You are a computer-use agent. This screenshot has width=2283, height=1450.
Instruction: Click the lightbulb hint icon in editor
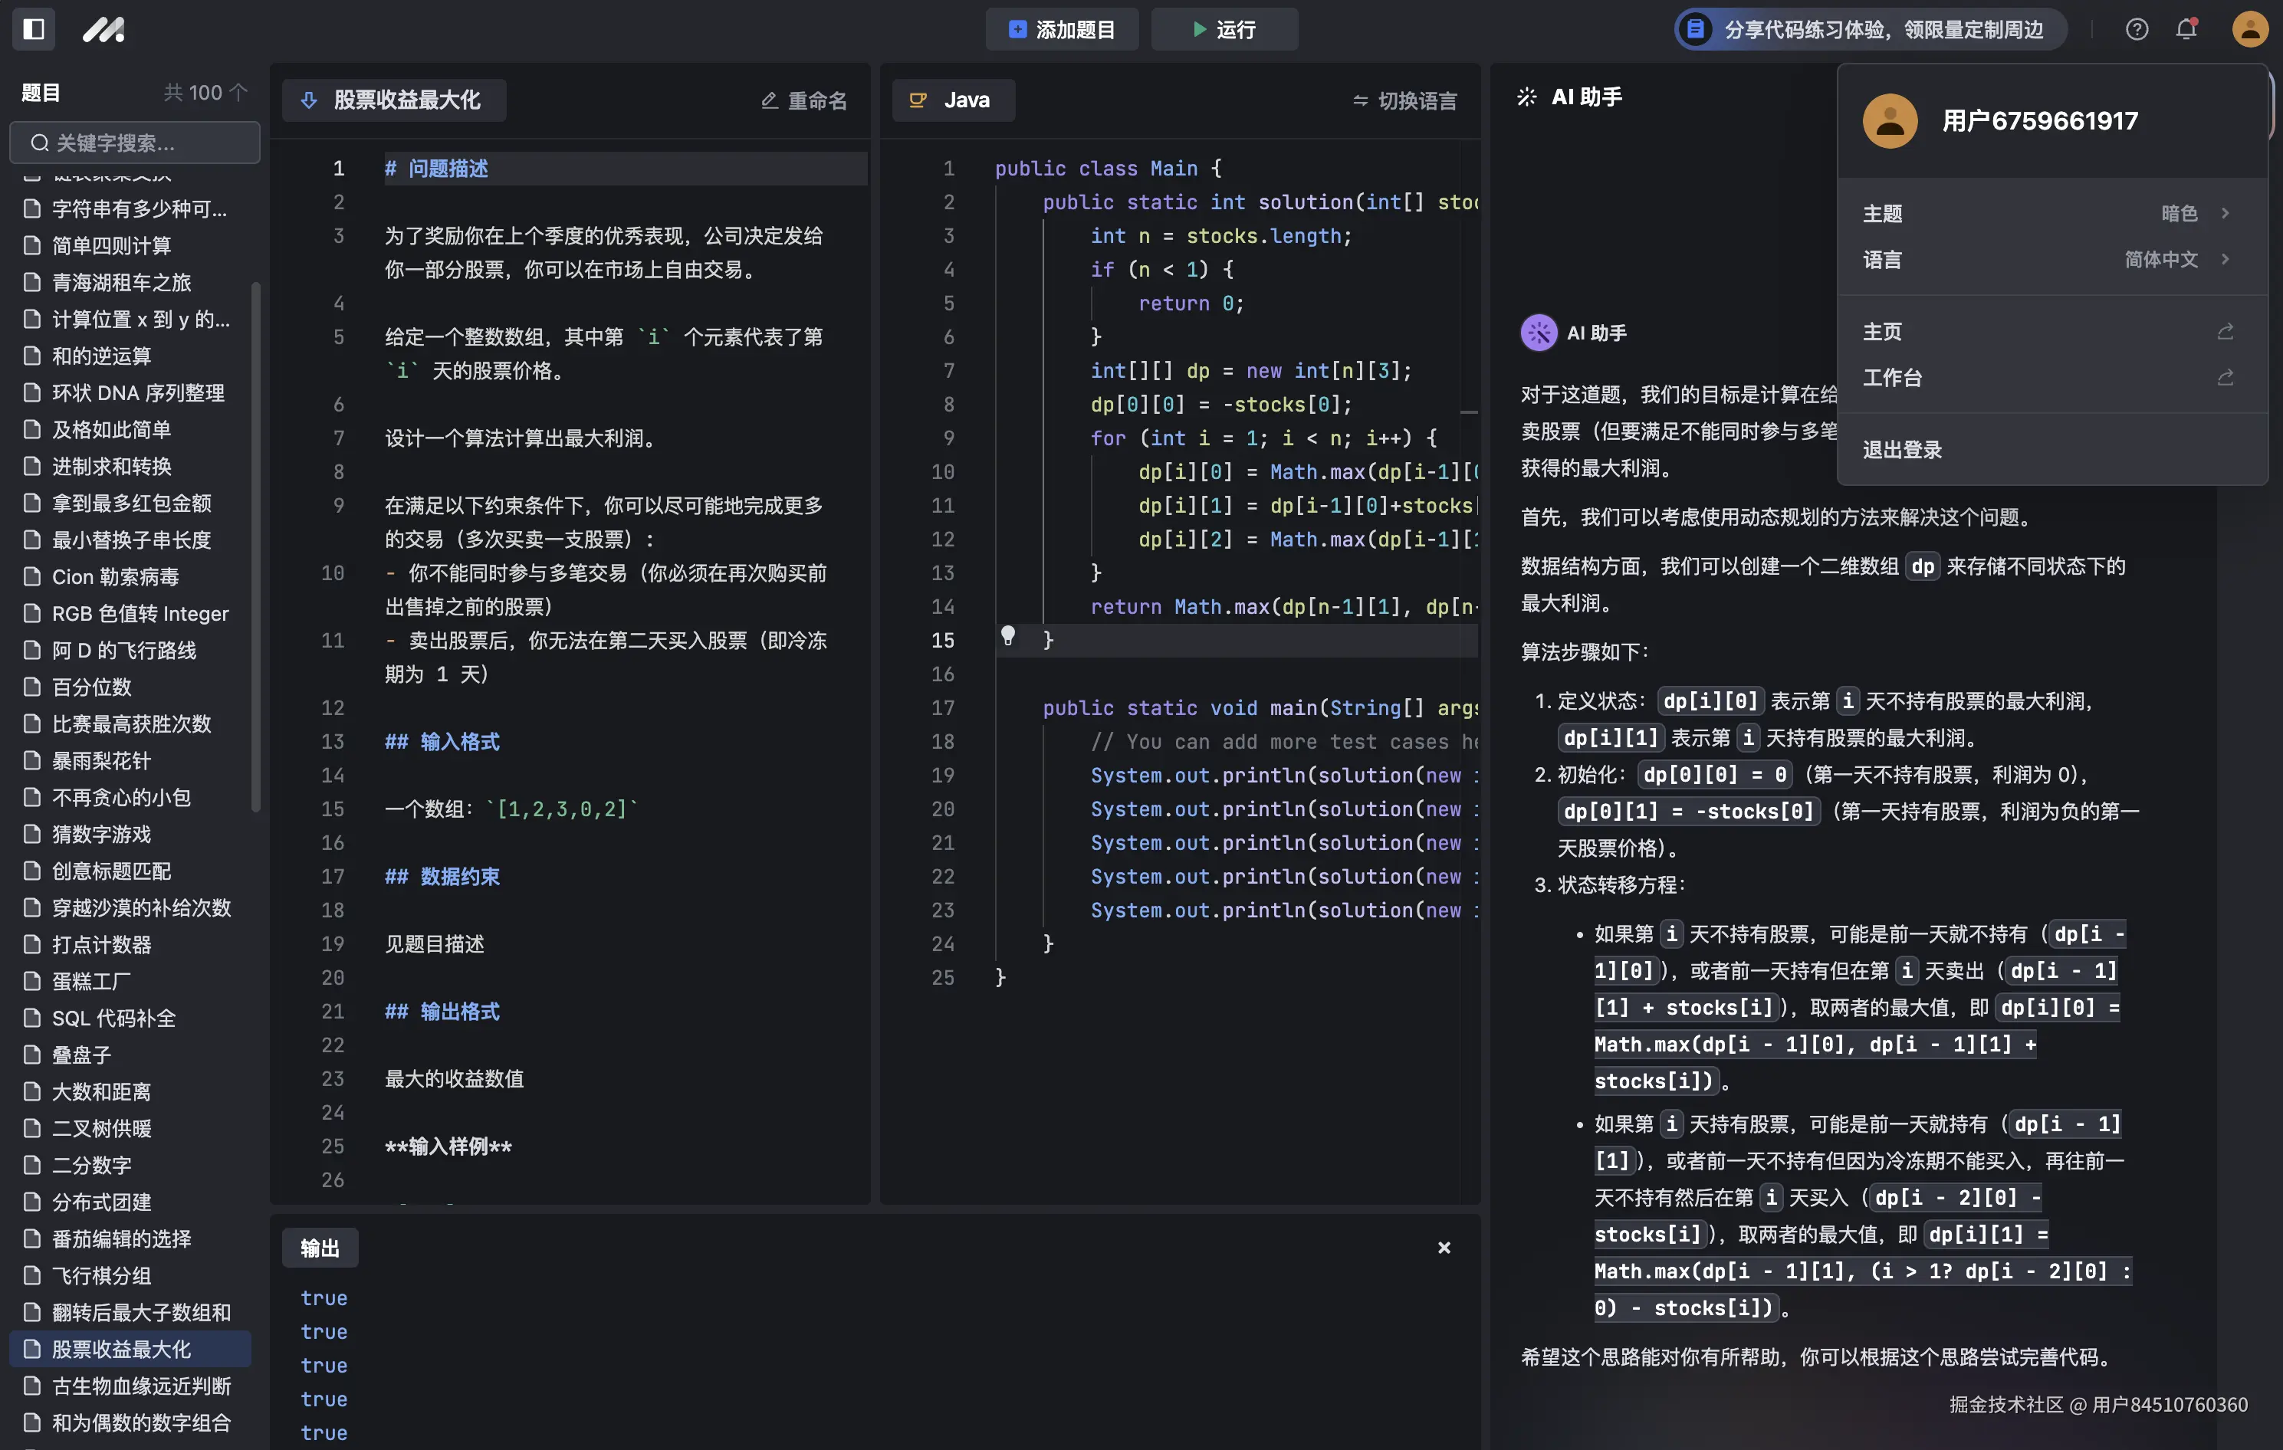click(x=1008, y=635)
